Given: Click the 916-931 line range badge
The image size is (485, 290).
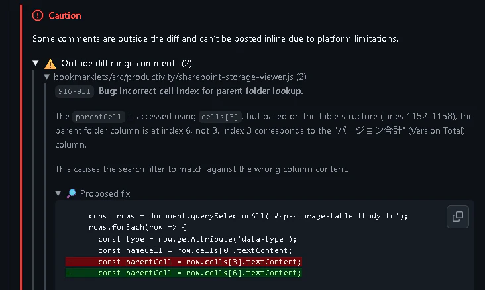Looking at the screenshot, I should point(74,91).
